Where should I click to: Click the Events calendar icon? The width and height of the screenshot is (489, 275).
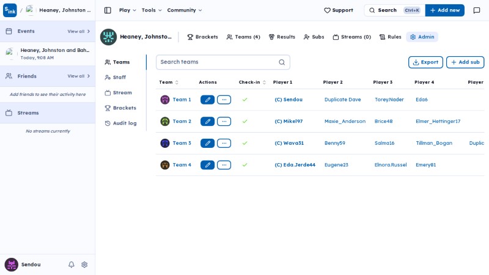pos(9,31)
